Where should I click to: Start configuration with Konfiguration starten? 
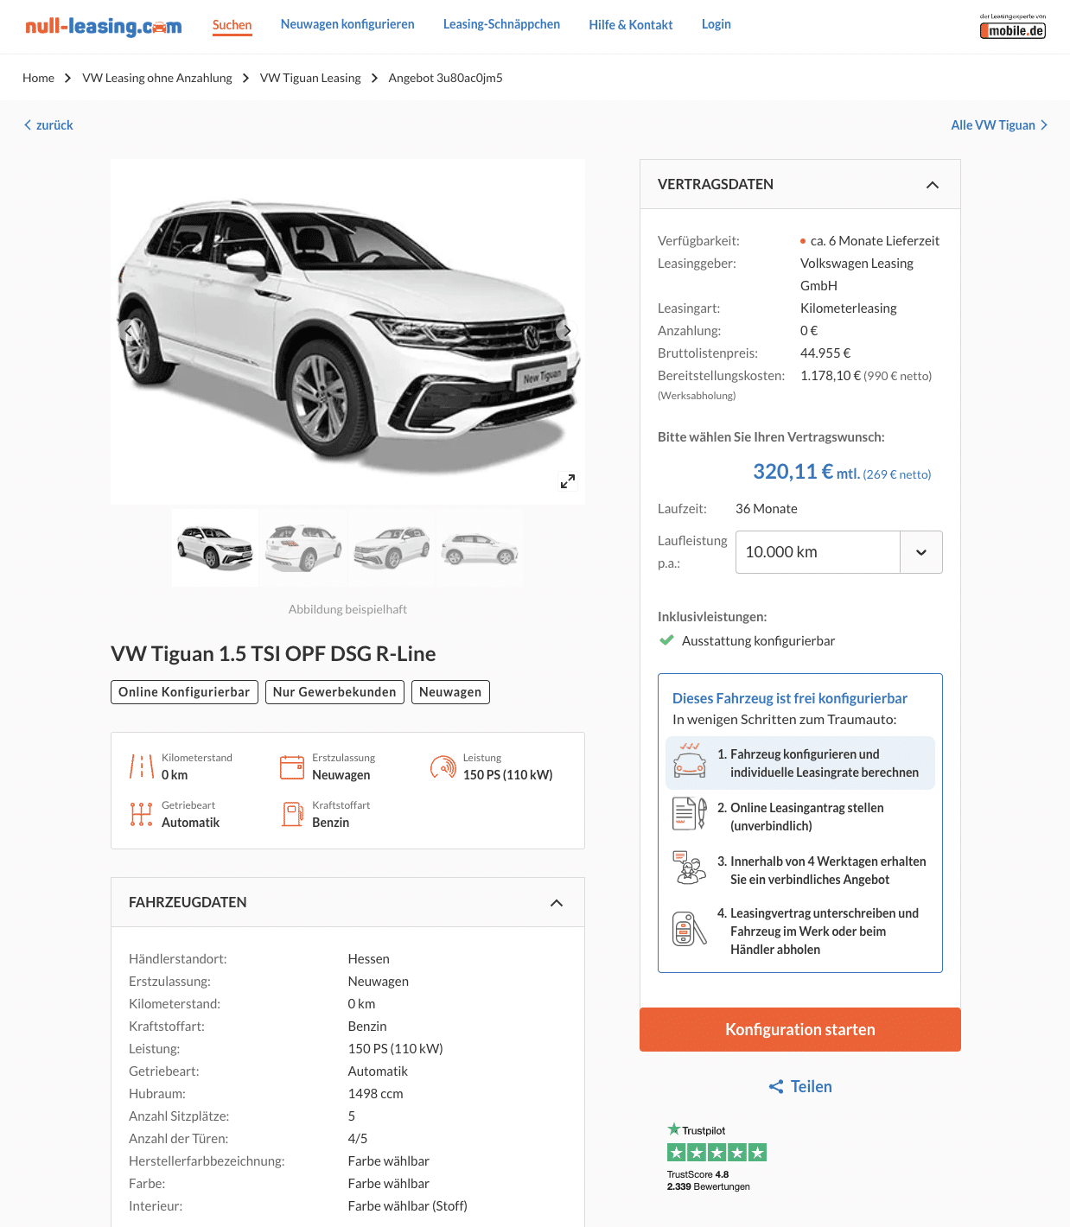(x=800, y=1030)
